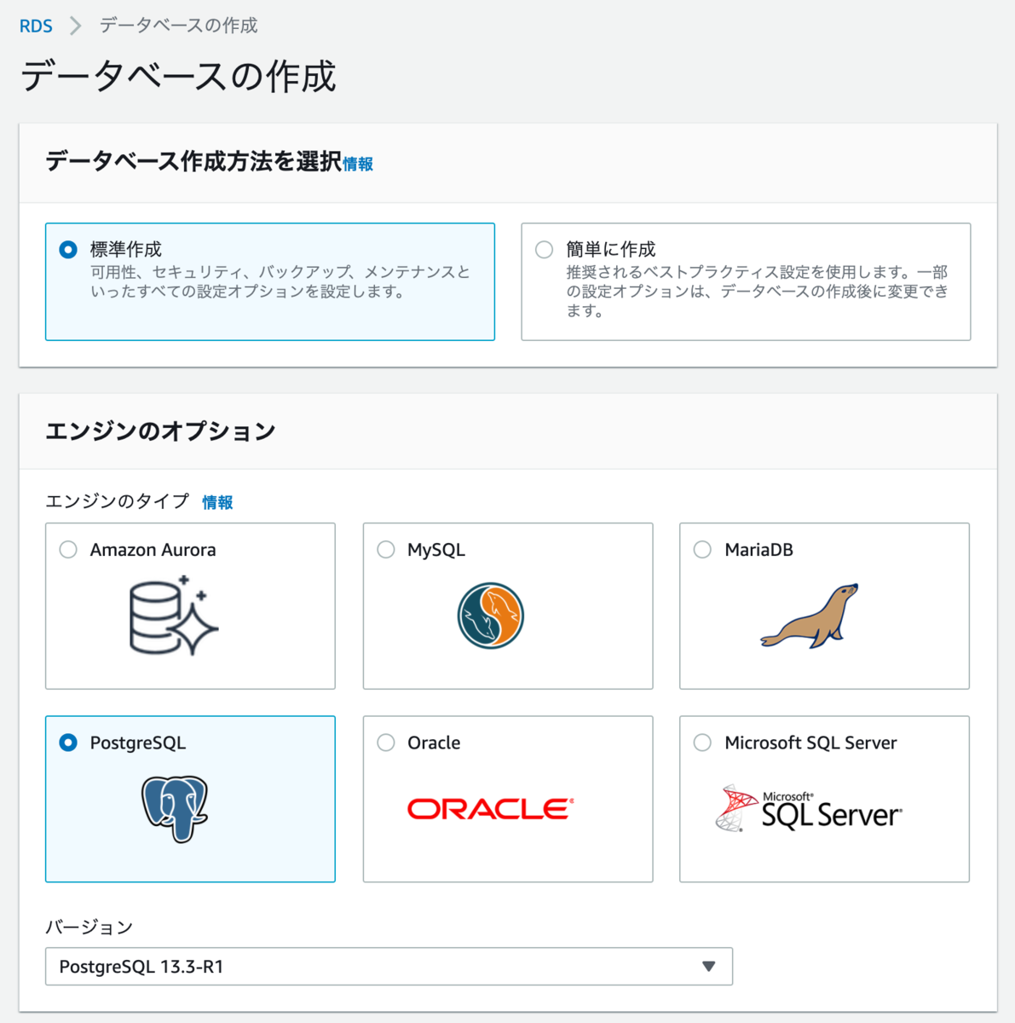
Task: Click the PostgreSQL label
Action: 137,743
